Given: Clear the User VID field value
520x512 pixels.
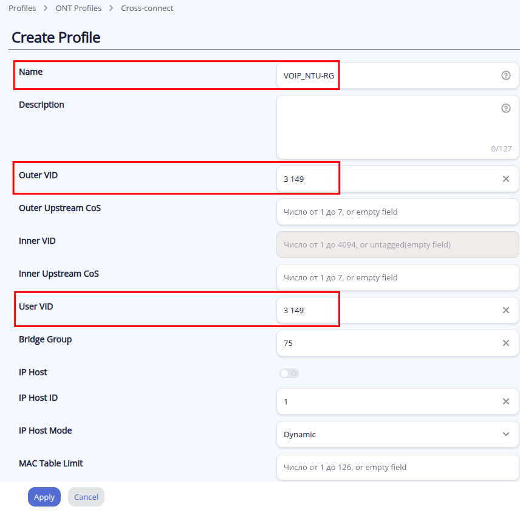Looking at the screenshot, I should [x=505, y=310].
